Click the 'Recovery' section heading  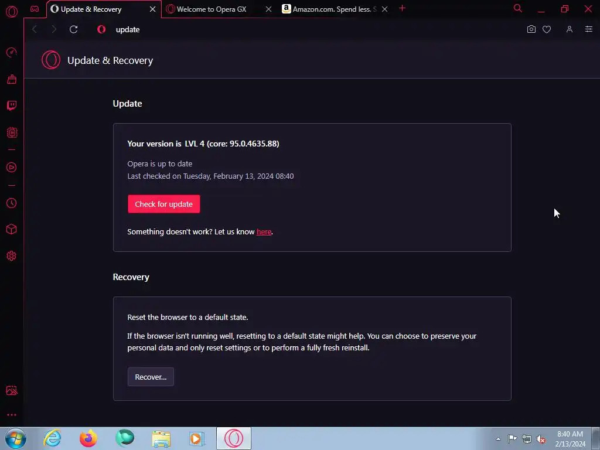click(131, 277)
